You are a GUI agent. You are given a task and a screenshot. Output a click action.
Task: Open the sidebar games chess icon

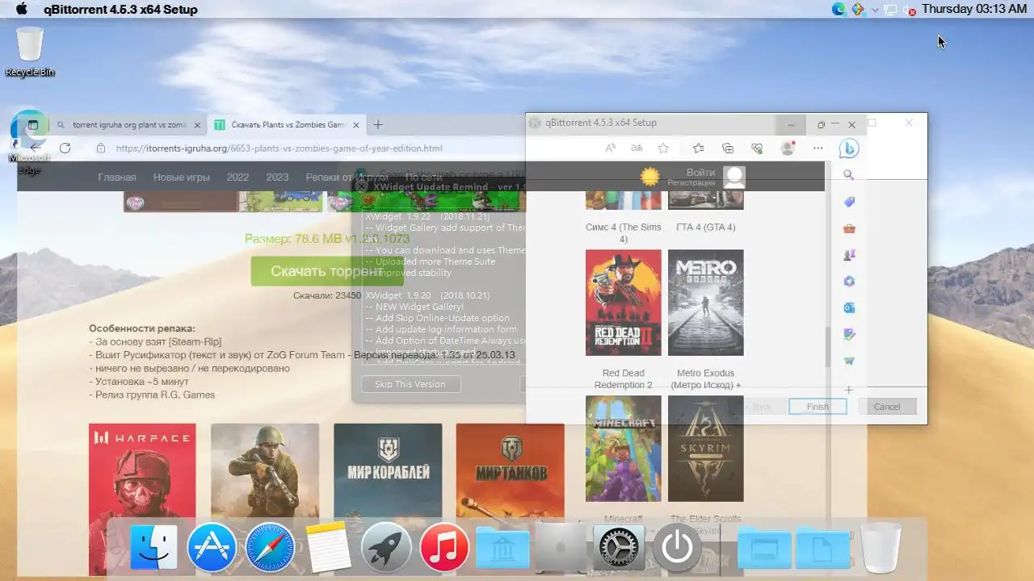point(848,255)
